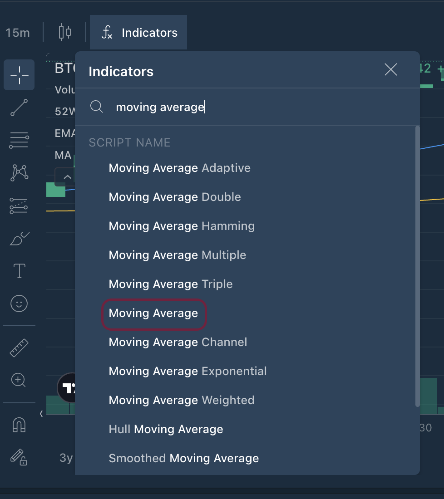Toggle lock all drawing tools
The width and height of the screenshot is (444, 499).
point(19,457)
